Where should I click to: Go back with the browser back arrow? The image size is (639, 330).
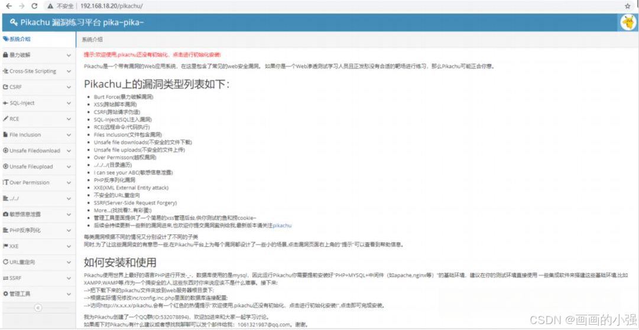(x=8, y=6)
